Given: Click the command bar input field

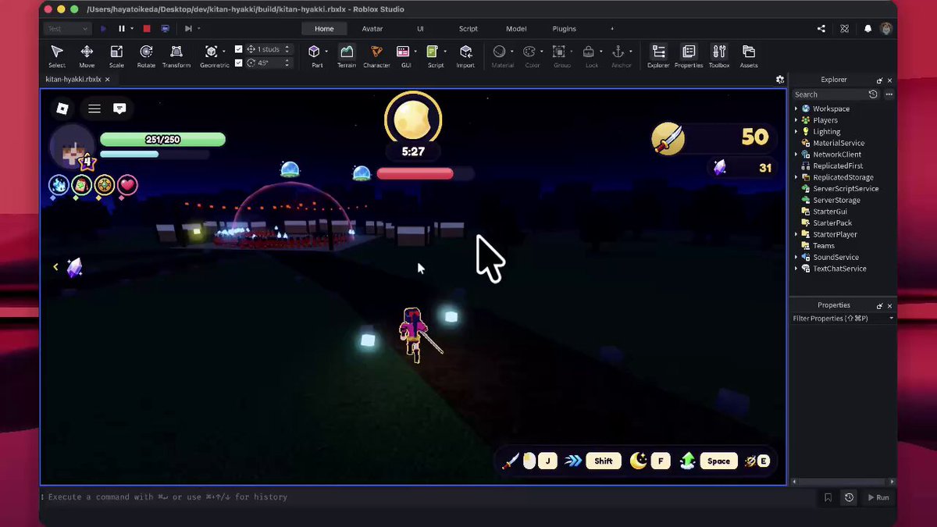Looking at the screenshot, I should click(429, 497).
